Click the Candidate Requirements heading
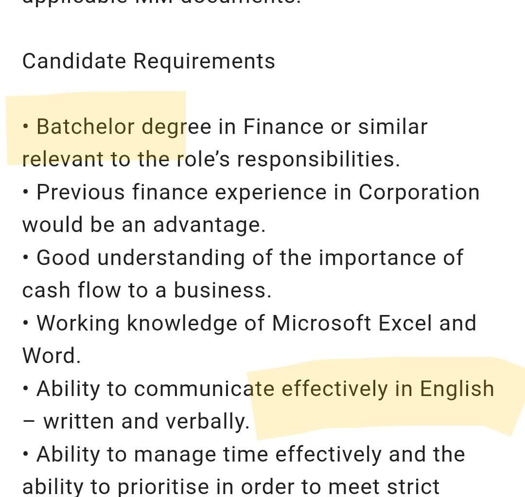The image size is (525, 497). 149,62
